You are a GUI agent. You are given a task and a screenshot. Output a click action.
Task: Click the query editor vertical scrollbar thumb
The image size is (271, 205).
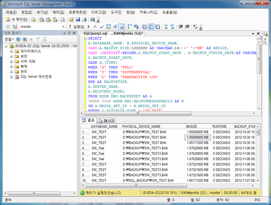[259, 59]
